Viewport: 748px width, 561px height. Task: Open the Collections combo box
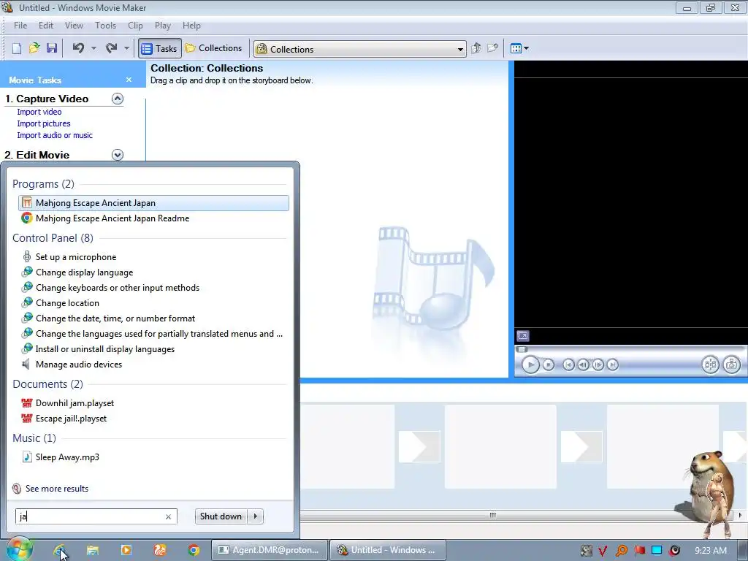(x=360, y=49)
